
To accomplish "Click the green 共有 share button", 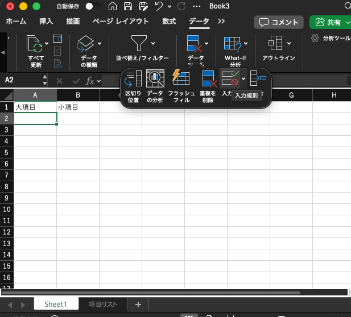I will tap(330, 22).
